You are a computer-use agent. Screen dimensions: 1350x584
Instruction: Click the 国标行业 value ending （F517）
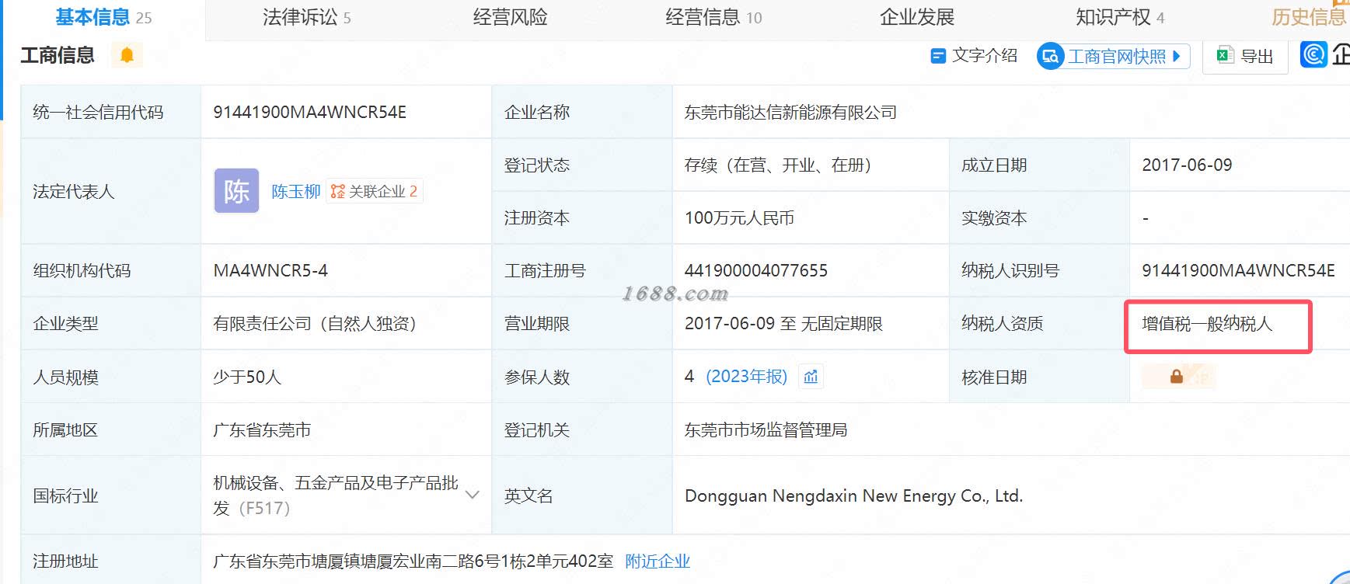[336, 495]
